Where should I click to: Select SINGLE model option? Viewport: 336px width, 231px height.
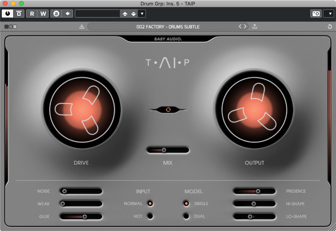click(186, 204)
